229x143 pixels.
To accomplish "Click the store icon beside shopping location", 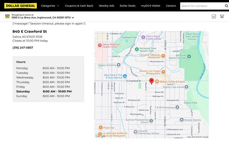I will coord(7,16).
